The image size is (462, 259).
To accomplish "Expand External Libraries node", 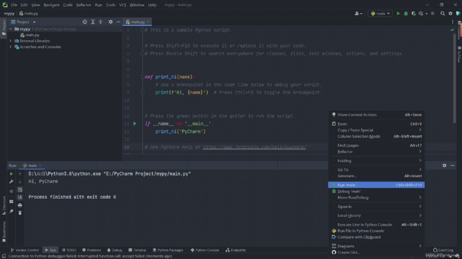I will [x=10, y=41].
